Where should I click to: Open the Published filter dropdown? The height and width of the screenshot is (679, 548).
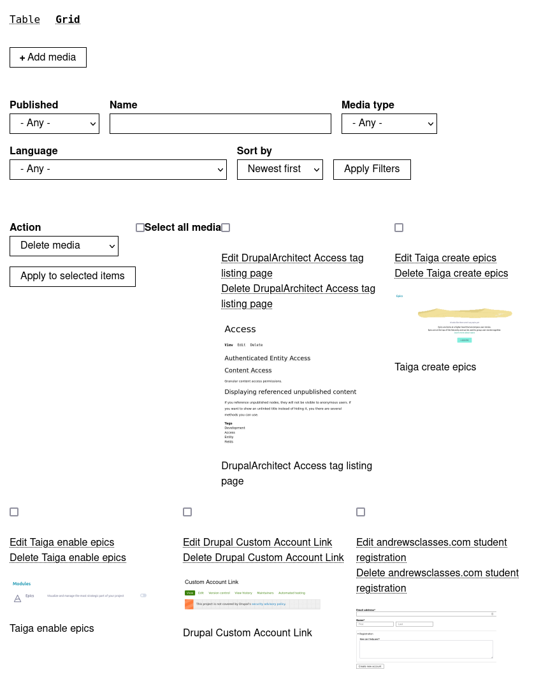54,123
